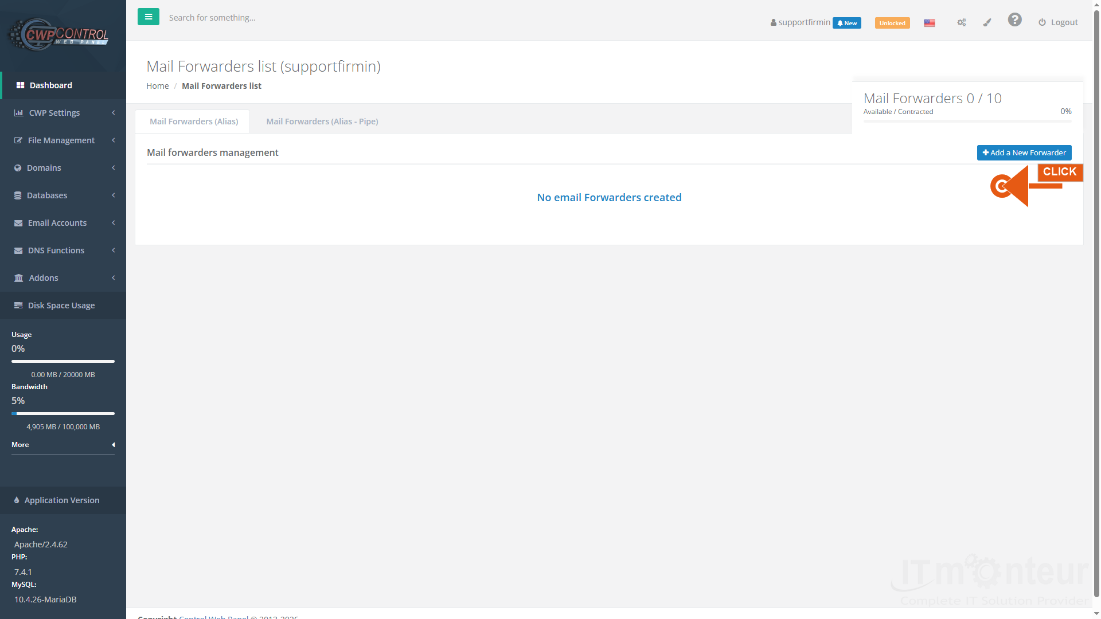Screen dimensions: 1101x619
Task: Expand the Addons menu chevron
Action: [x=114, y=278]
